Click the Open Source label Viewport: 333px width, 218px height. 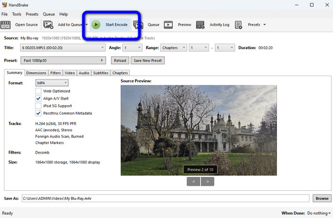pyautogui.click(x=26, y=24)
